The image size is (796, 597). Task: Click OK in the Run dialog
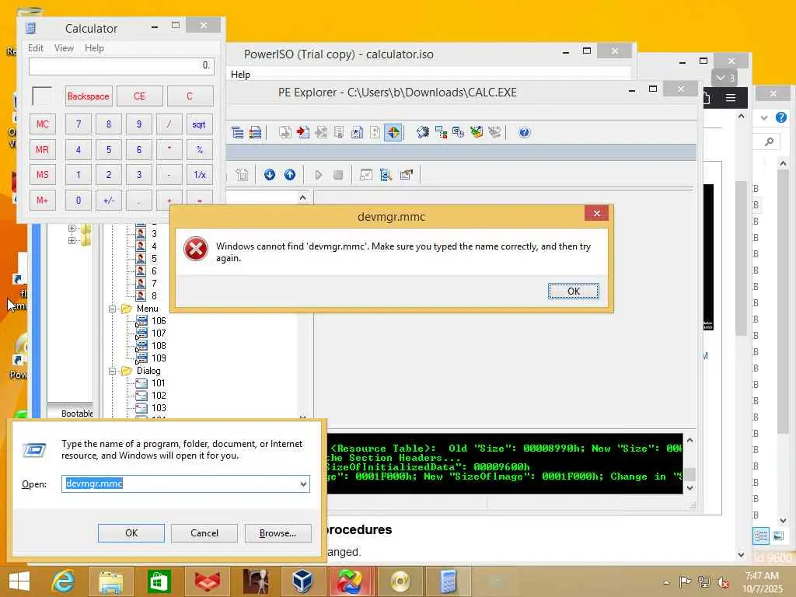[x=131, y=533]
